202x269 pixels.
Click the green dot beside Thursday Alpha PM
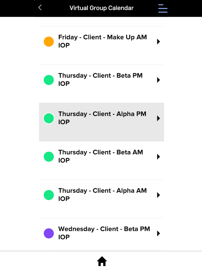point(49,118)
